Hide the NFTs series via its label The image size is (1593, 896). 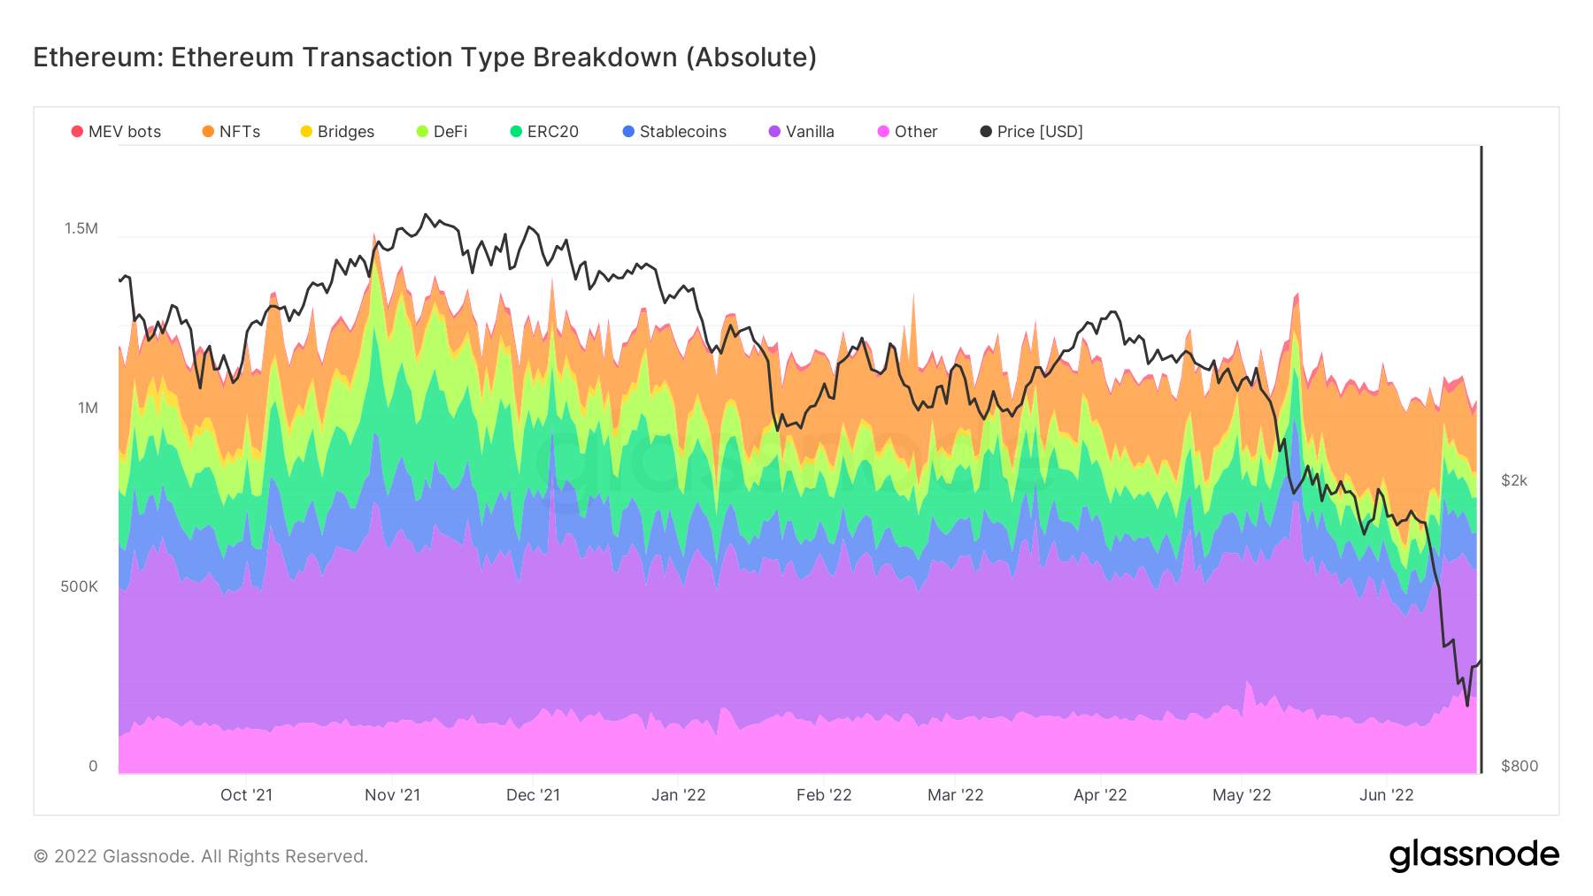pyautogui.click(x=240, y=132)
